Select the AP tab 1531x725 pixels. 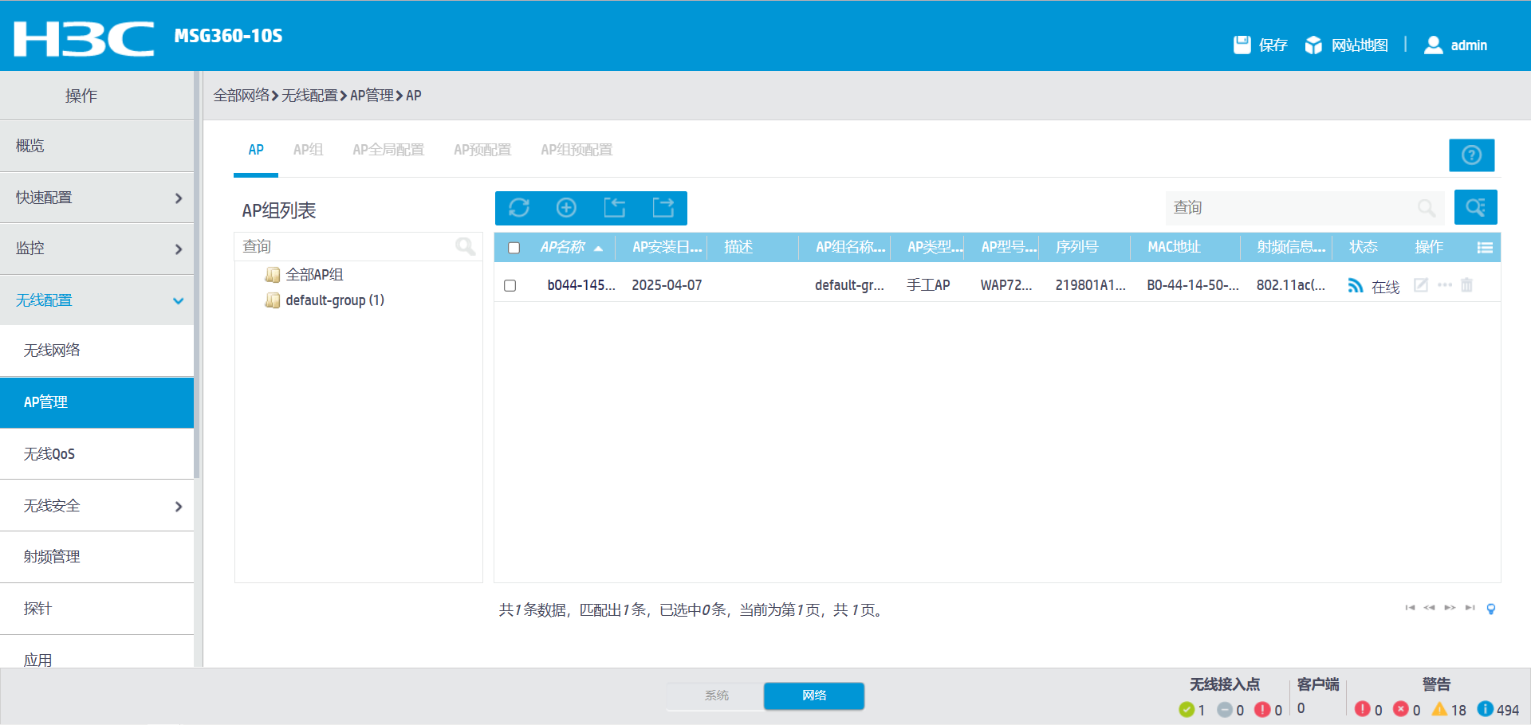pos(256,150)
